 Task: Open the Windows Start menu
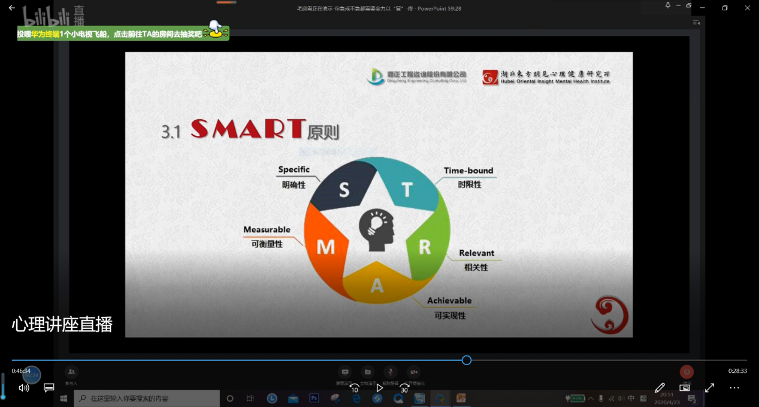(x=63, y=399)
